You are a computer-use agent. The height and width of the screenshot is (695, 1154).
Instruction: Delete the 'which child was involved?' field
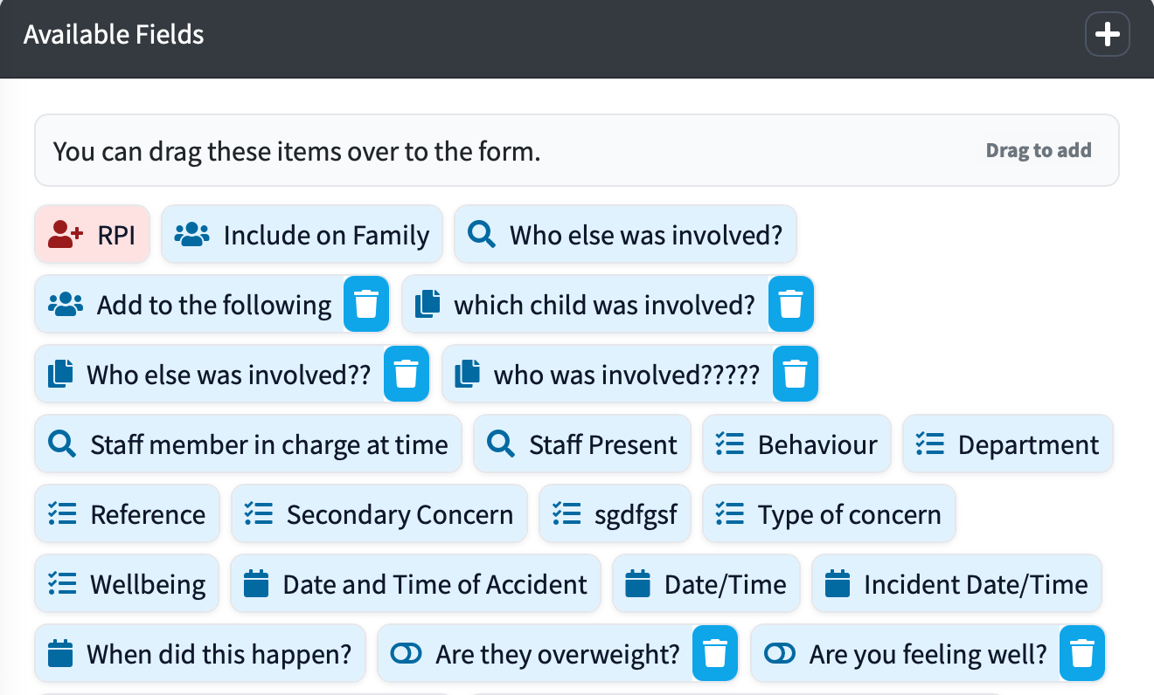pos(791,305)
